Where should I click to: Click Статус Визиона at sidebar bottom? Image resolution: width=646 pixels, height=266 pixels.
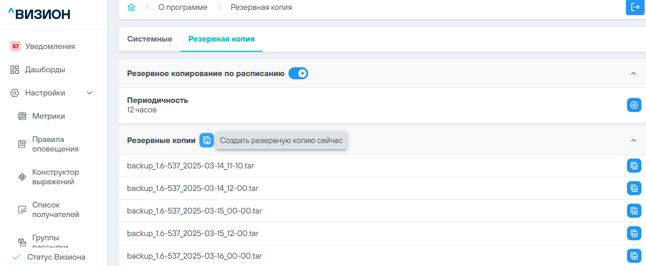[x=56, y=257]
